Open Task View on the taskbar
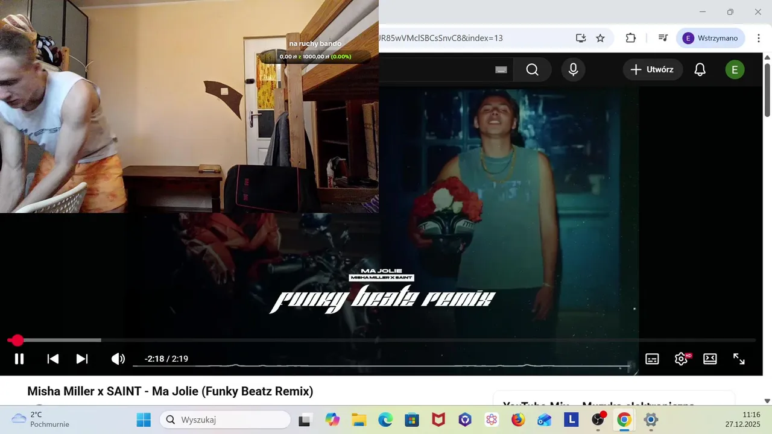This screenshot has width=772, height=434. tap(305, 420)
